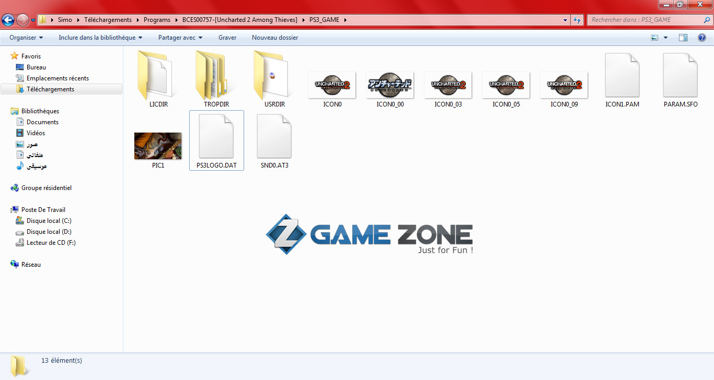
Task: Refresh the current folder view
Action: (577, 20)
